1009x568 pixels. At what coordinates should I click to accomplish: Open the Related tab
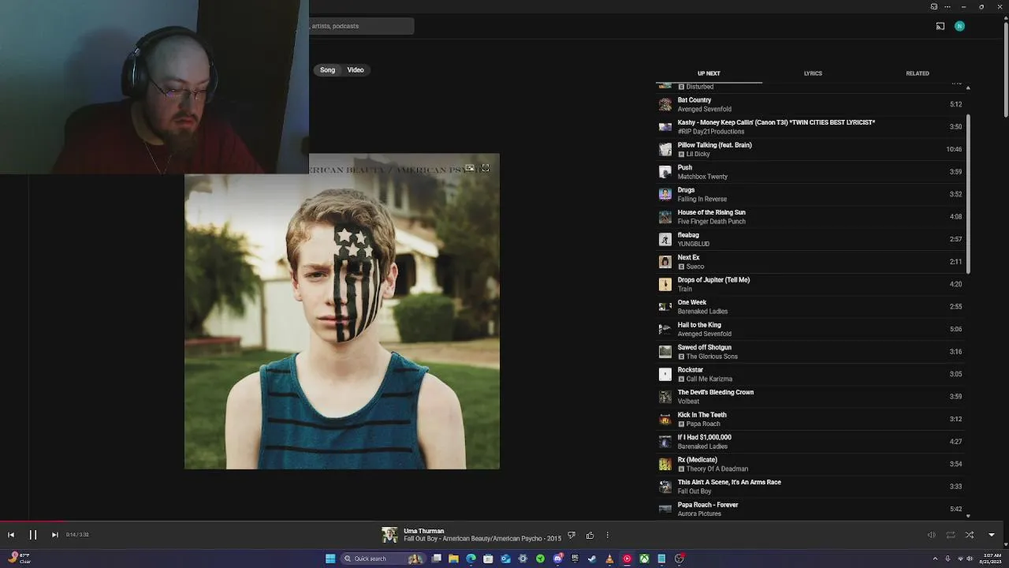click(918, 73)
